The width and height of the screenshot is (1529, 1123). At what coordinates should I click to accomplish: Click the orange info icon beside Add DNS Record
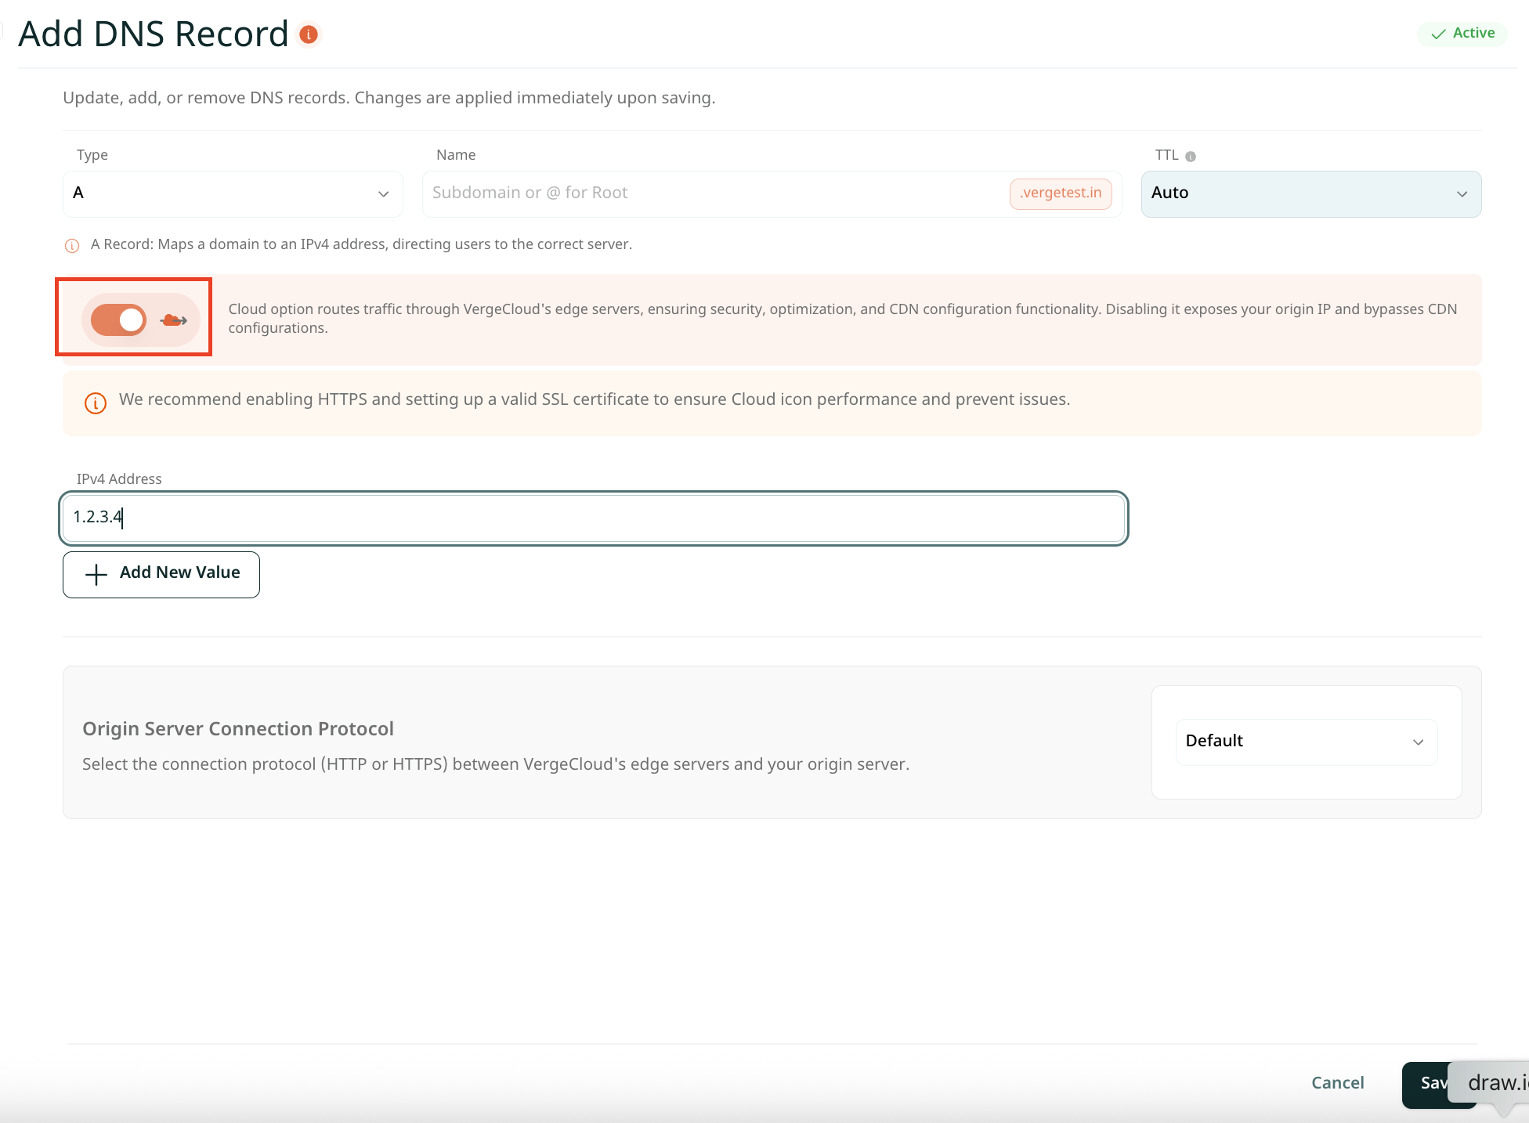coord(309,34)
